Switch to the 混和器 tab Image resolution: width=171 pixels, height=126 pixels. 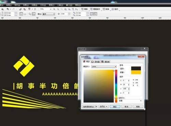coord(95,62)
